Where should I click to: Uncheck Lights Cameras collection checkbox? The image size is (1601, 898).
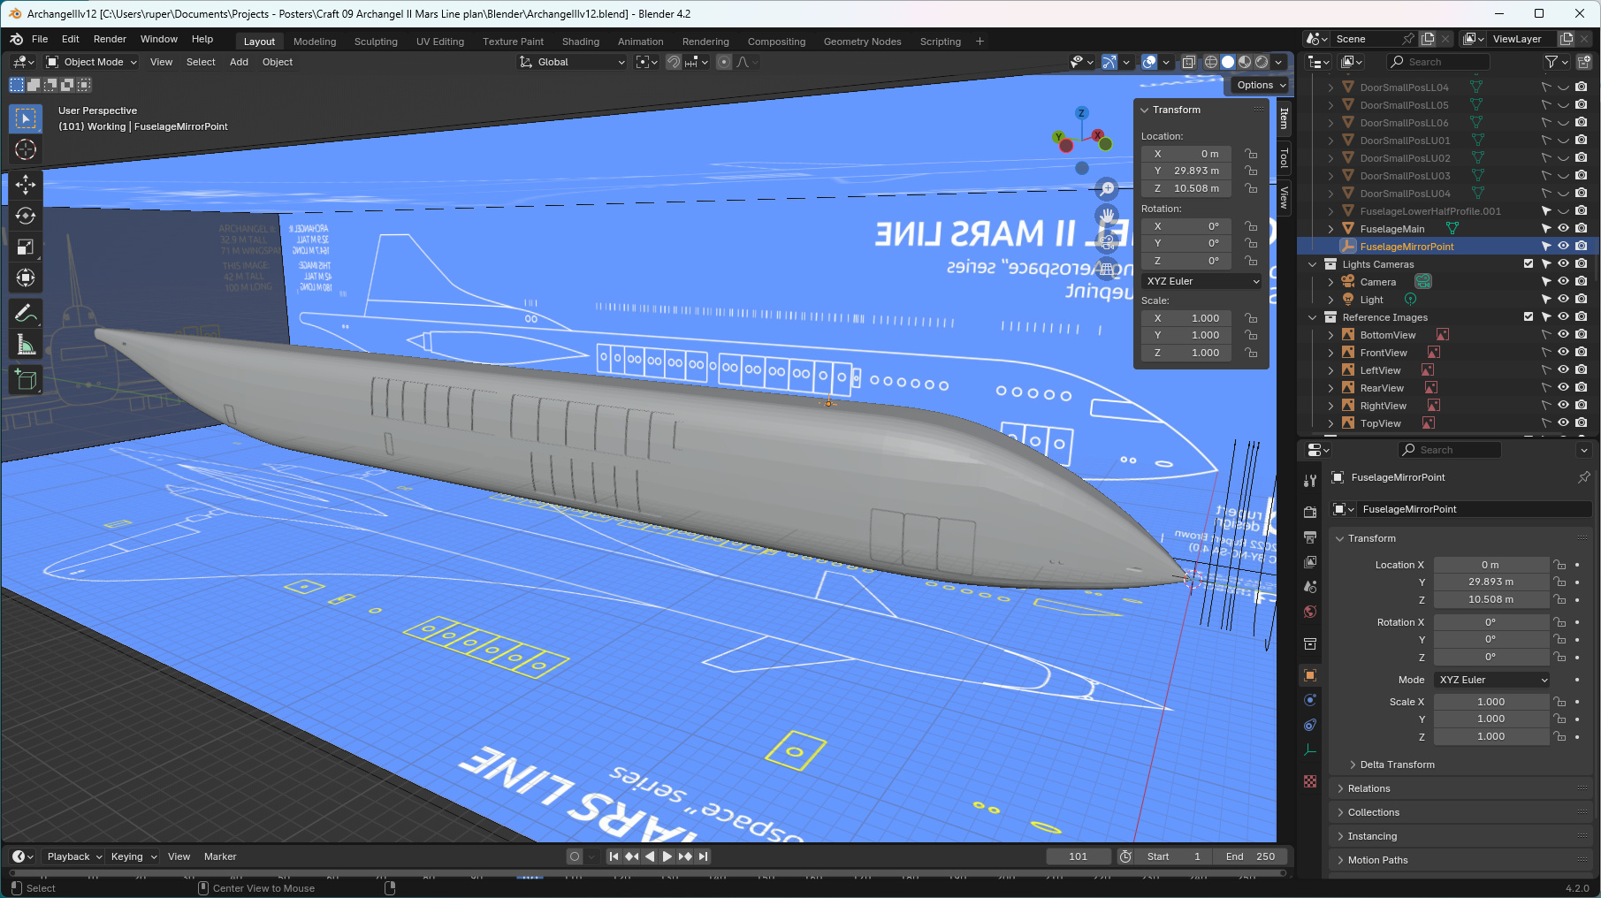[x=1529, y=263]
